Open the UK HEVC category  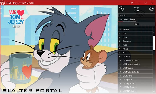pos(135,57)
